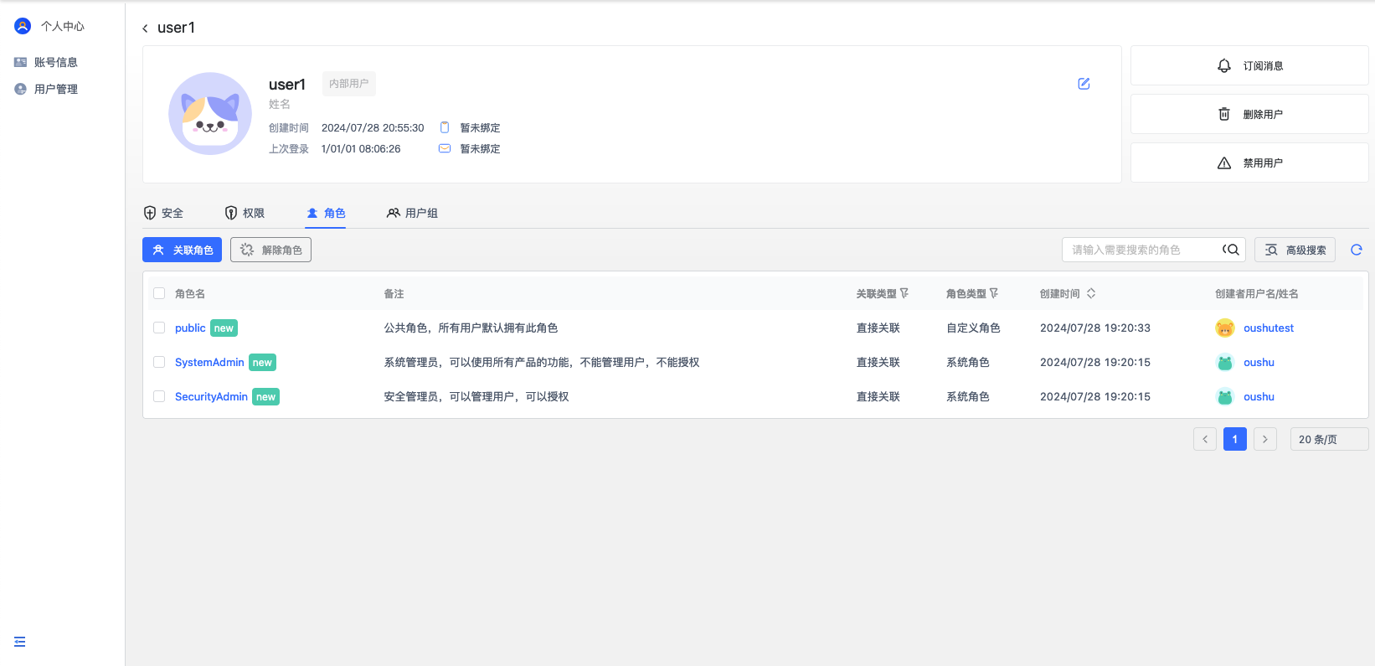This screenshot has width=1375, height=666.
Task: Click the user1 cat avatar image
Action: tap(210, 114)
